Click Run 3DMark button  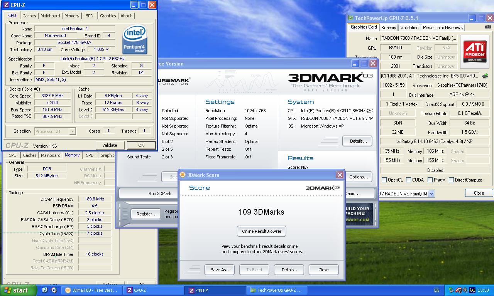click(x=160, y=193)
